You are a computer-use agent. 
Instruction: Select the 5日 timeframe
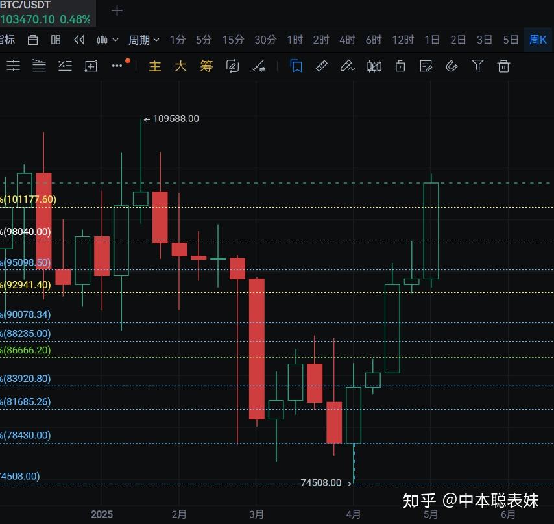pyautogui.click(x=511, y=40)
